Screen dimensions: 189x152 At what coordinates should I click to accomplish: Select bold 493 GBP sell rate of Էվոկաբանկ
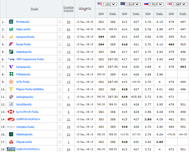tap(183, 67)
